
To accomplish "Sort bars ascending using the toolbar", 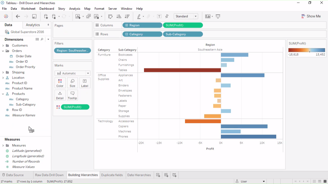I will (119, 16).
